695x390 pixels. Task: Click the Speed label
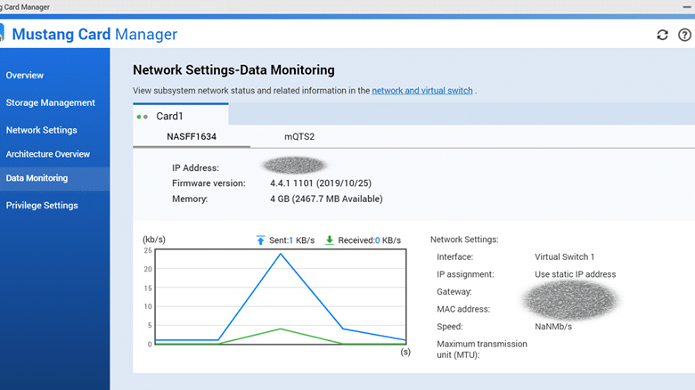click(x=449, y=327)
